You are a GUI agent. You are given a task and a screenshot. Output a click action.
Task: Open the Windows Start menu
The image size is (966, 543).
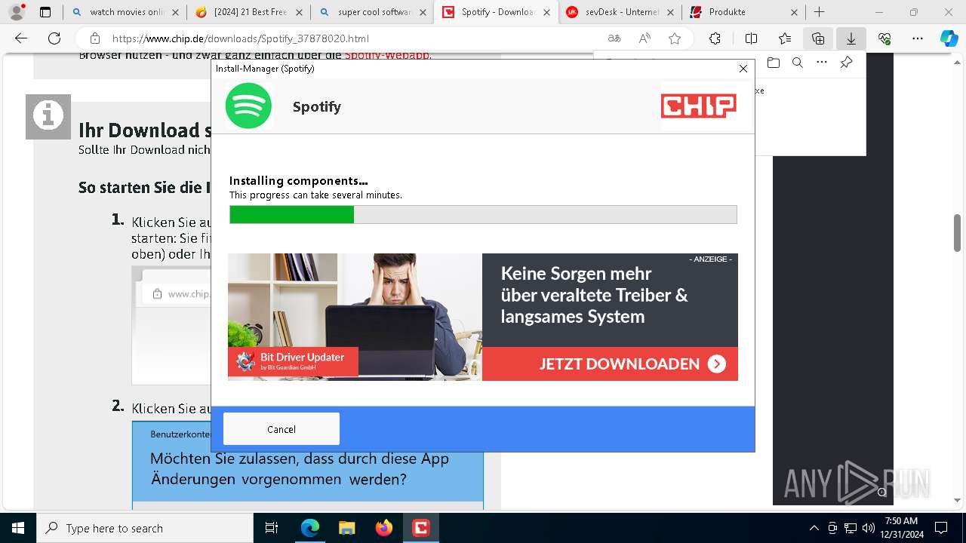18,528
